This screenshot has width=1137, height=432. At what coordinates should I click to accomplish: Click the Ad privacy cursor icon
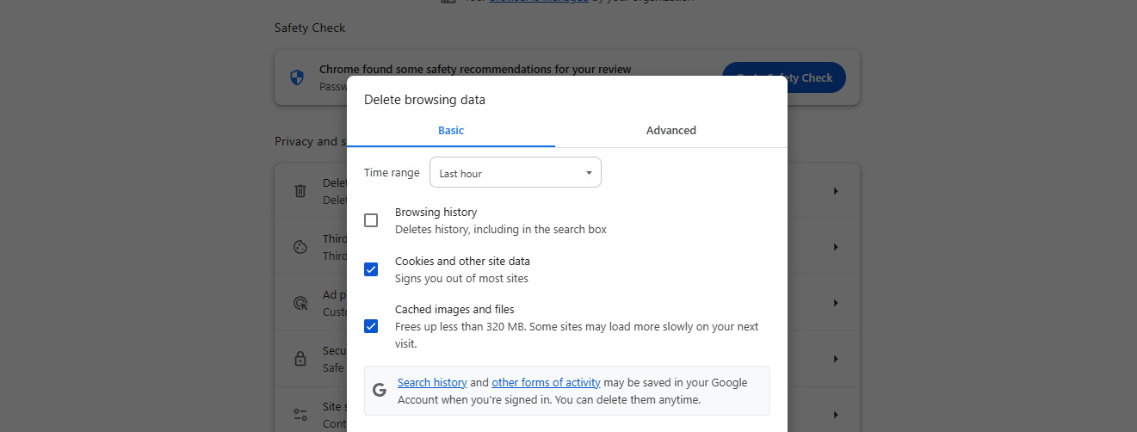coord(300,303)
